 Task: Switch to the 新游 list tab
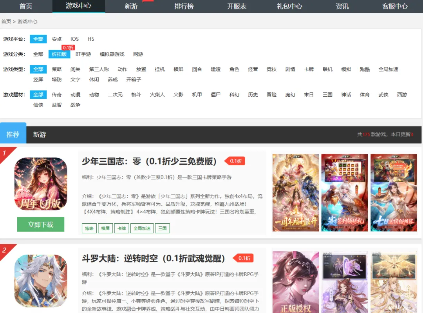pos(40,135)
